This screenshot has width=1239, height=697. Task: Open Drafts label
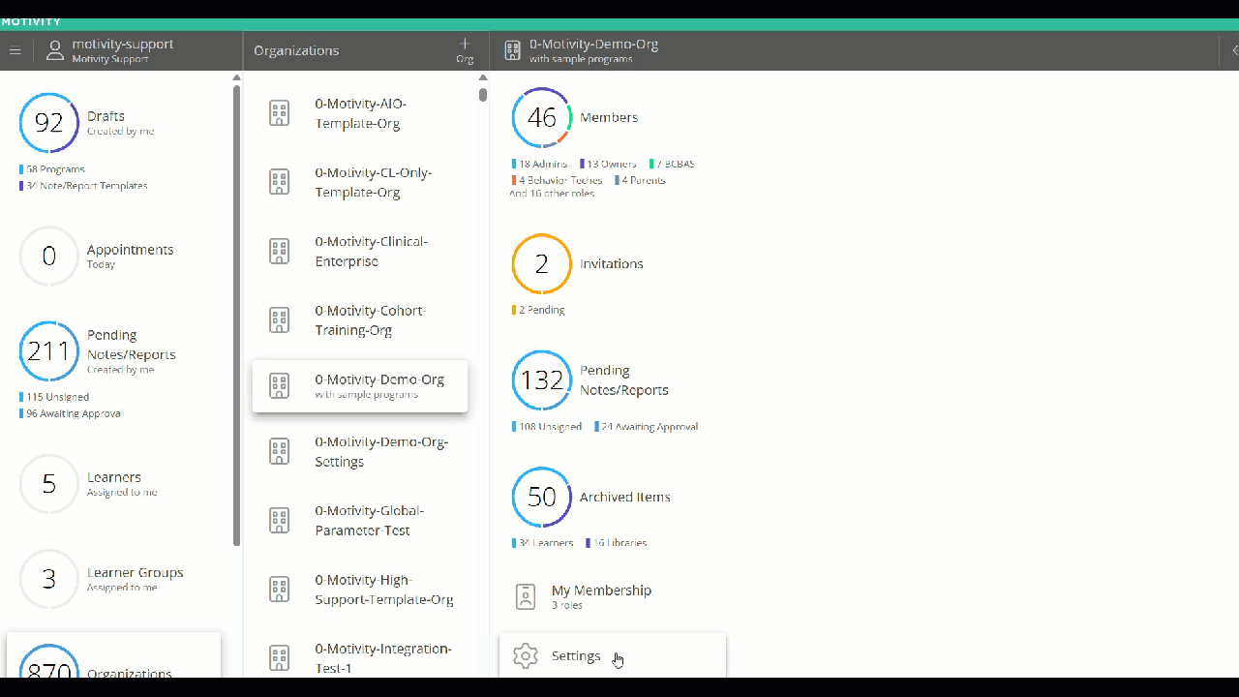click(106, 116)
